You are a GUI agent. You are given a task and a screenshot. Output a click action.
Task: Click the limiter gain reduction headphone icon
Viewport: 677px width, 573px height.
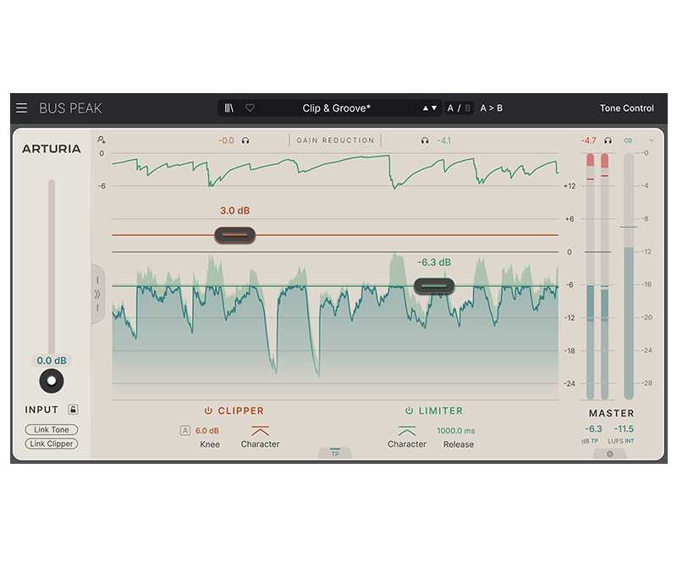point(425,140)
